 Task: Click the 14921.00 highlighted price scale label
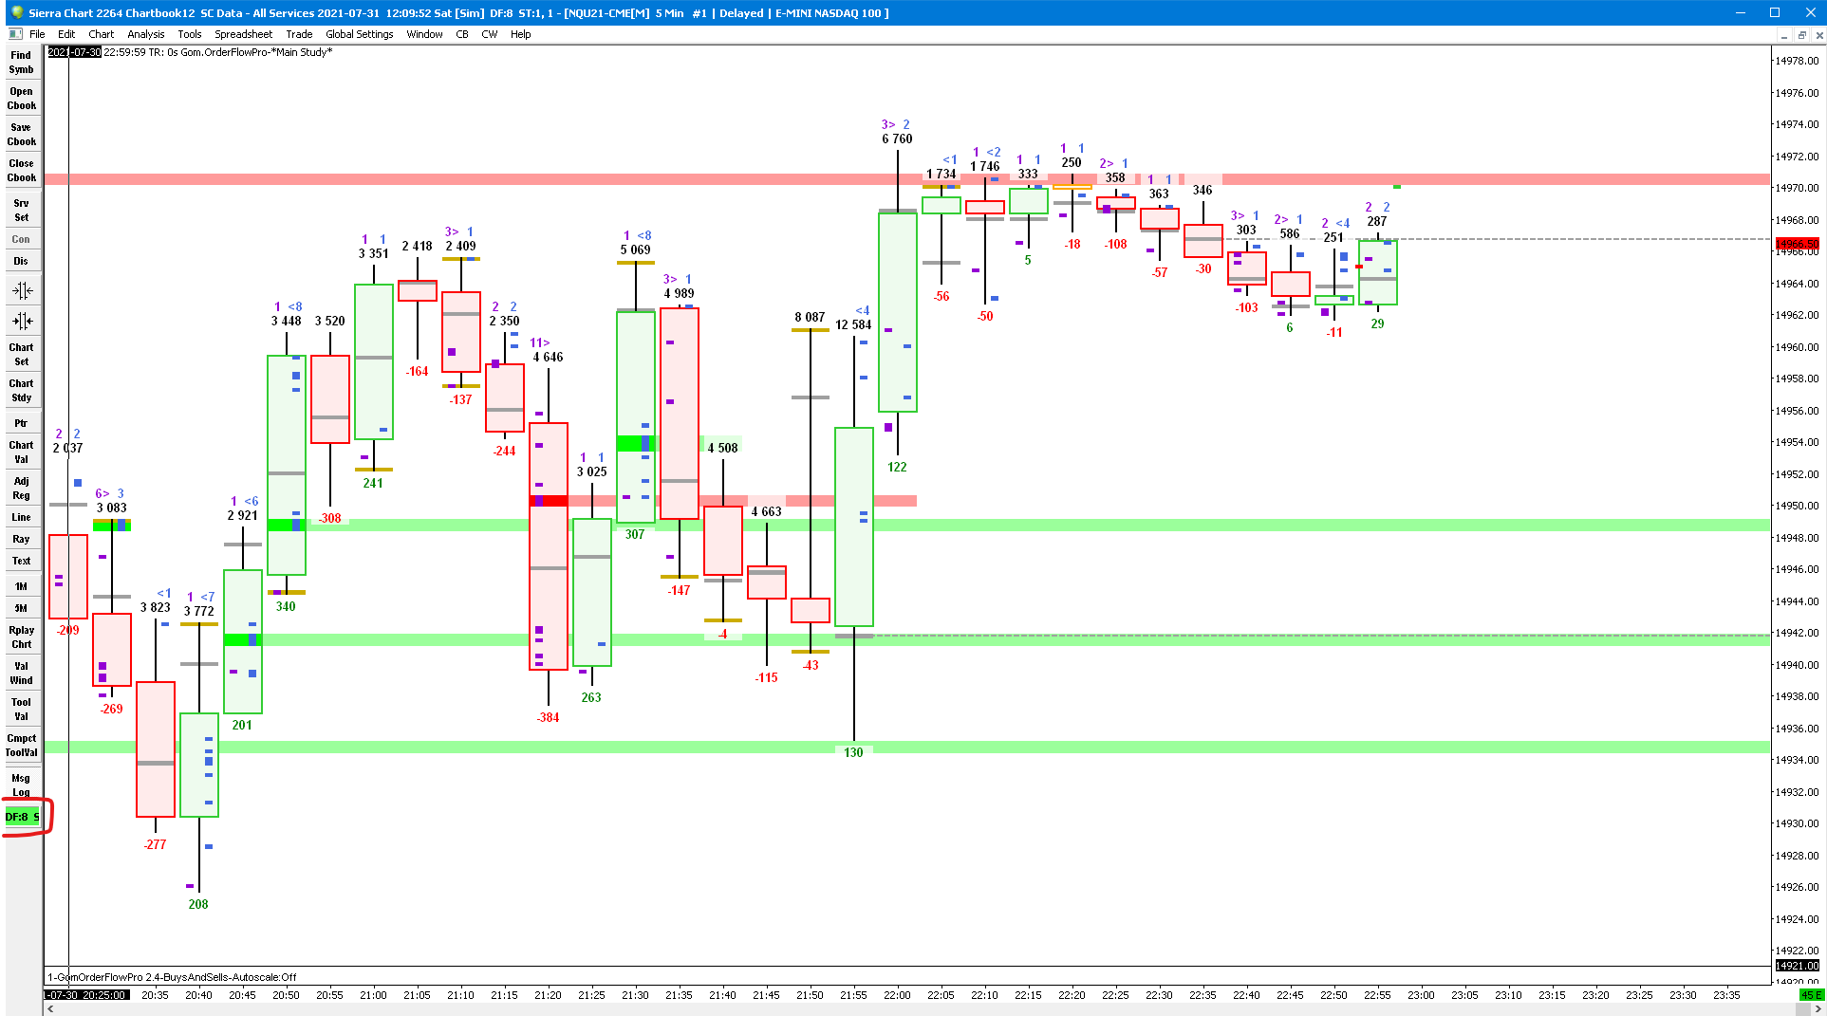coord(1797,966)
